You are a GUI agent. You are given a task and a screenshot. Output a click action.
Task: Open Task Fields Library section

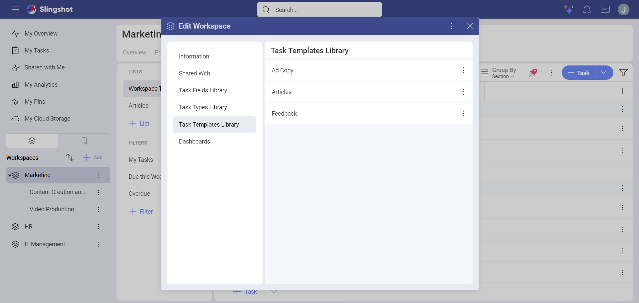(214, 90)
